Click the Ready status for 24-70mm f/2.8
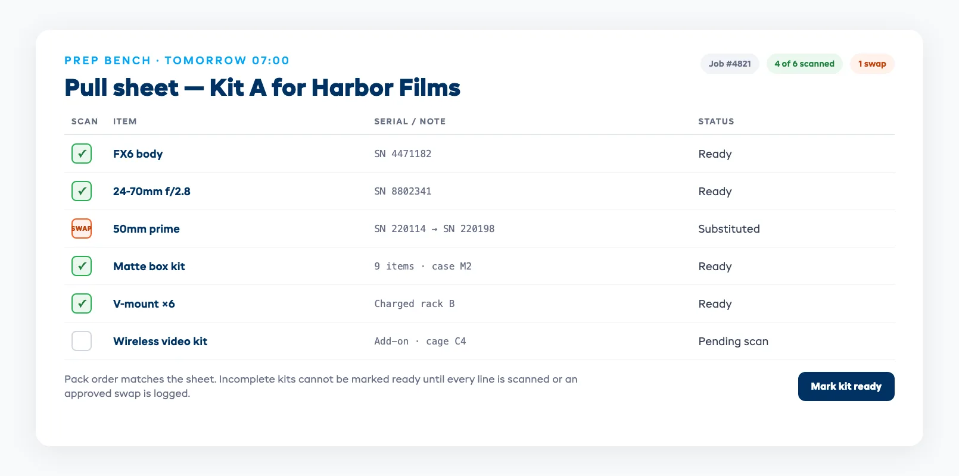 click(x=715, y=191)
